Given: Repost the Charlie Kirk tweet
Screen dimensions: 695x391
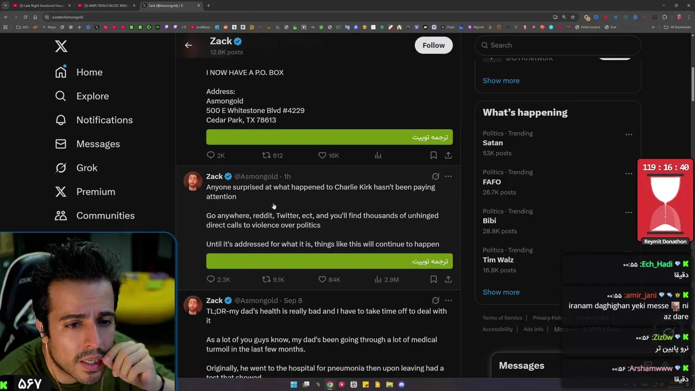Looking at the screenshot, I should pyautogui.click(x=273, y=279).
